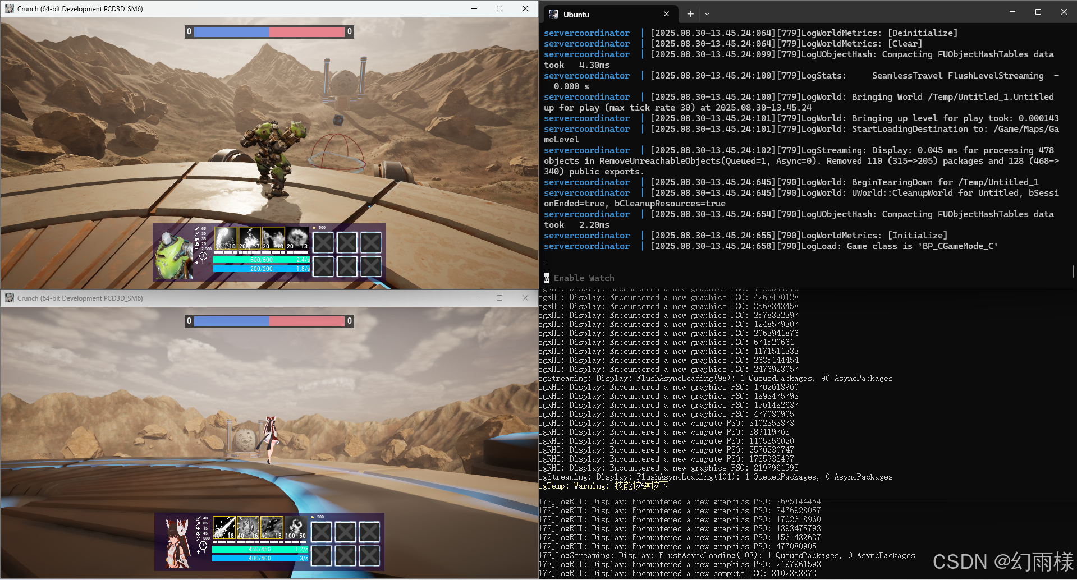This screenshot has width=1077, height=580.
Task: Click the 20/7 explosion ability icon in top game
Action: point(250,238)
